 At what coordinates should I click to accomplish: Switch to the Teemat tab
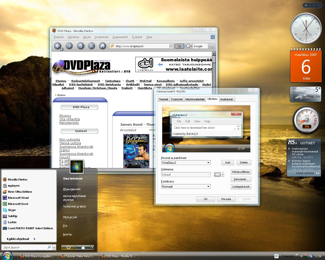(x=163, y=99)
